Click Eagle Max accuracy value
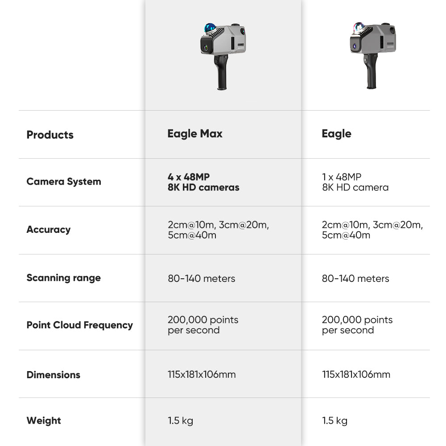Image resolution: width=446 pixels, height=446 pixels. click(218, 230)
